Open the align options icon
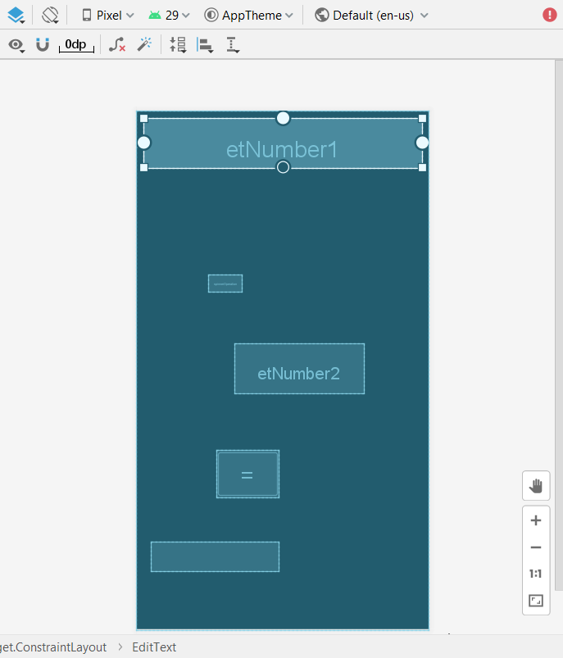Image resolution: width=563 pixels, height=658 pixels. 205,45
